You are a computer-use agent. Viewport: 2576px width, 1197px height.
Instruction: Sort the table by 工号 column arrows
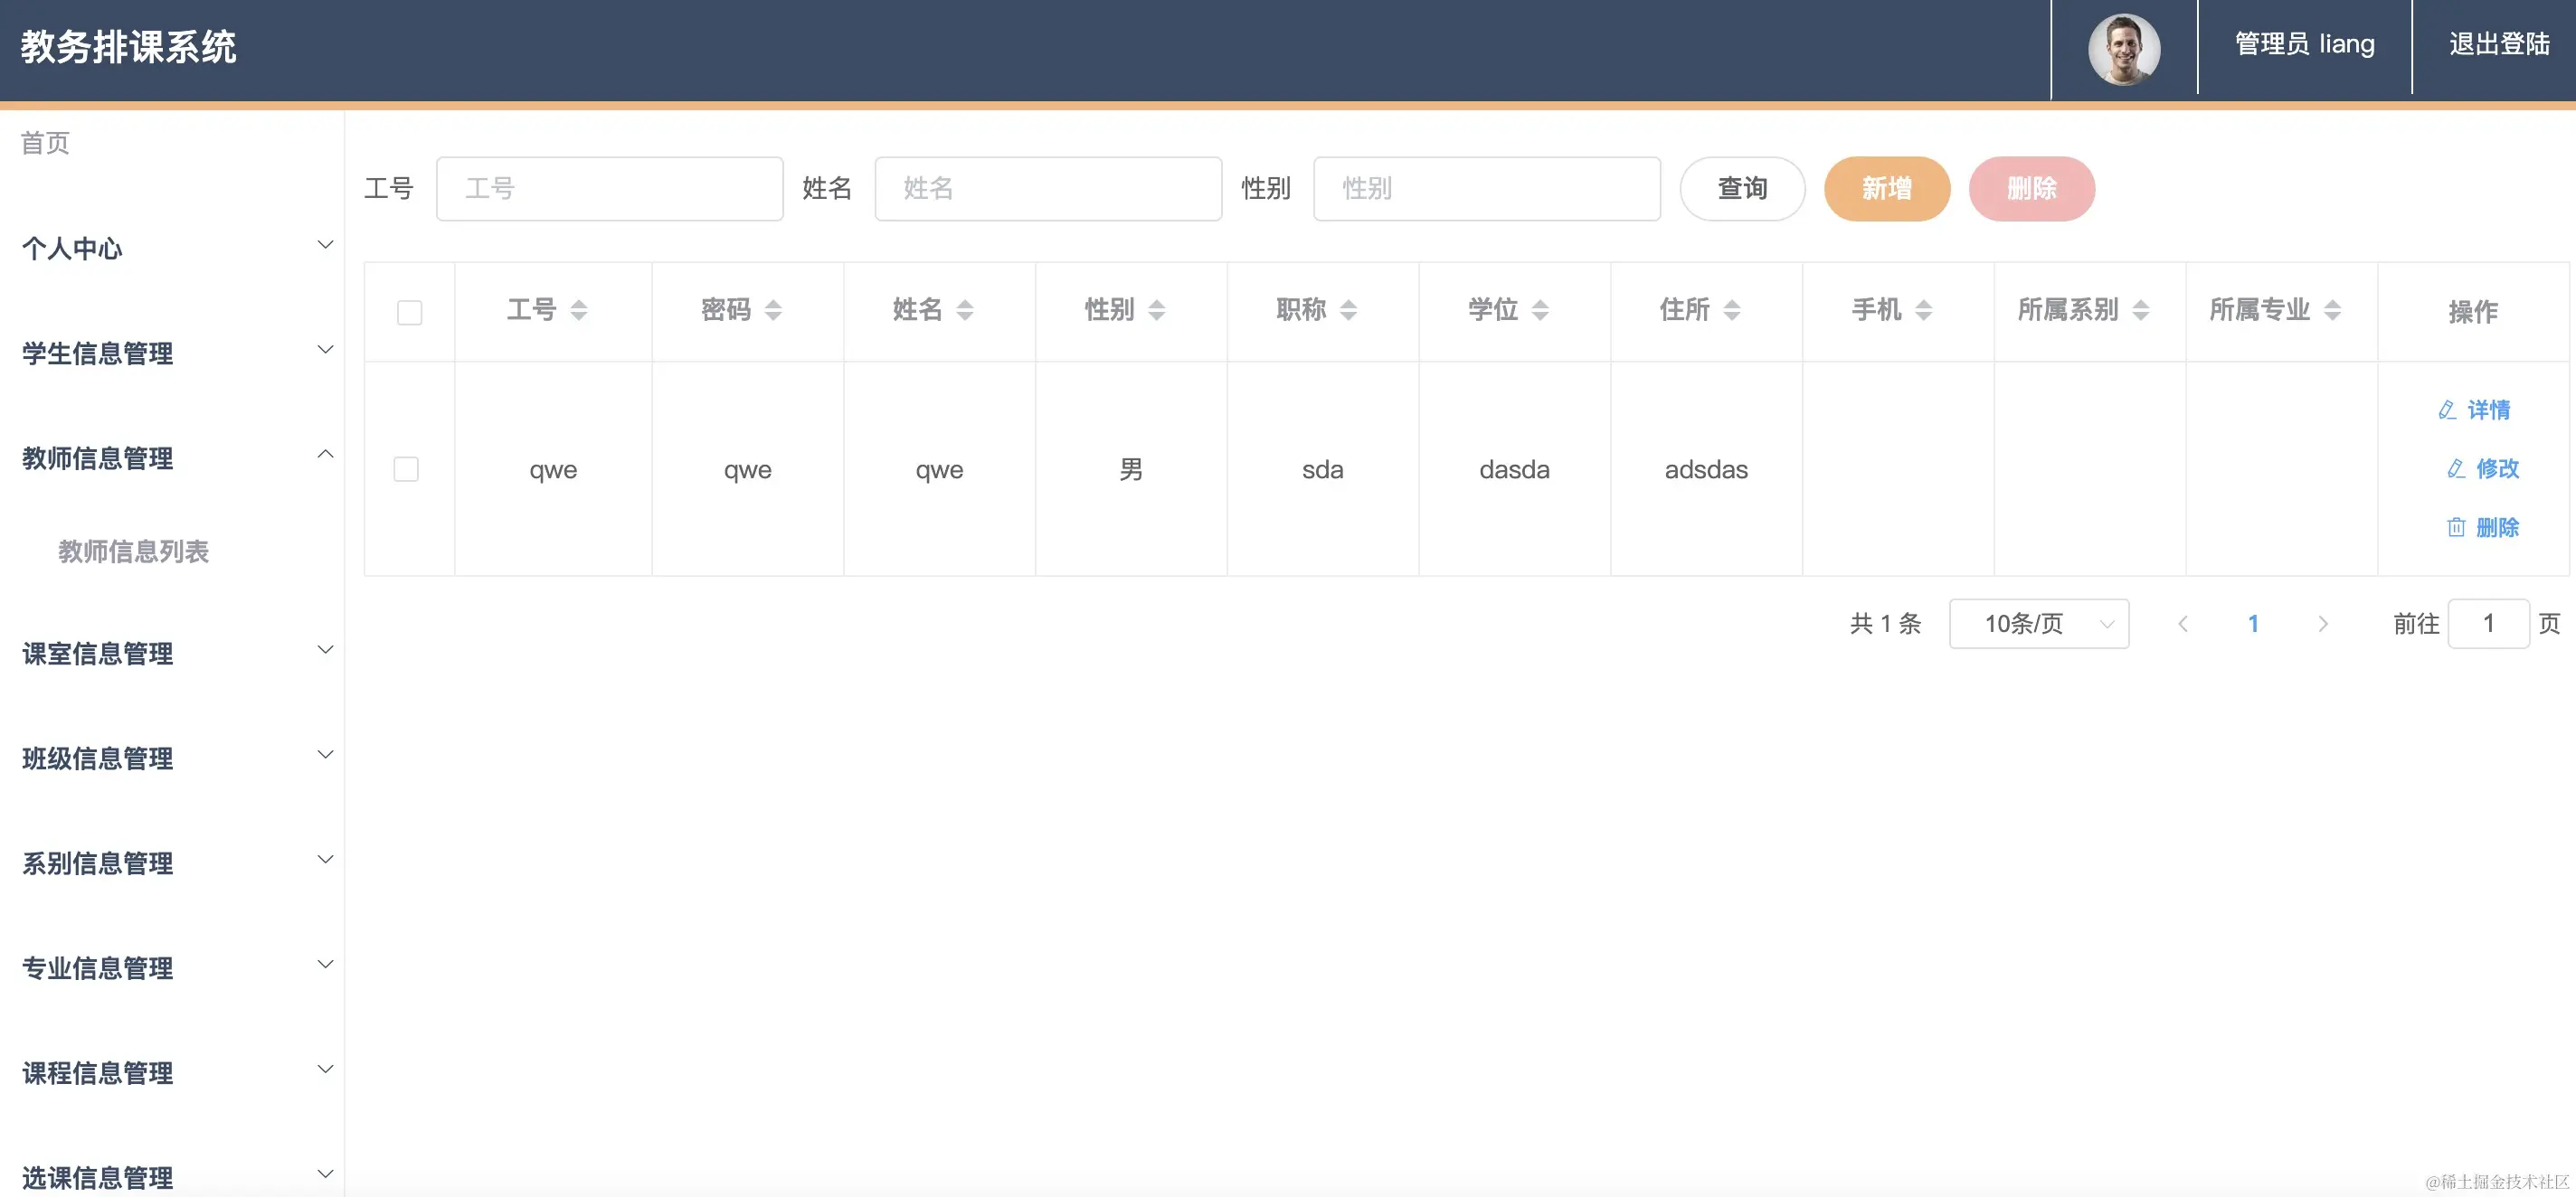coord(579,310)
